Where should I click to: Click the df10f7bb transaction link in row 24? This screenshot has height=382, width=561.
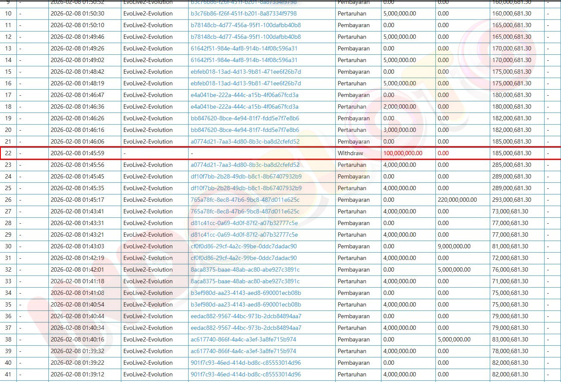pos(246,176)
